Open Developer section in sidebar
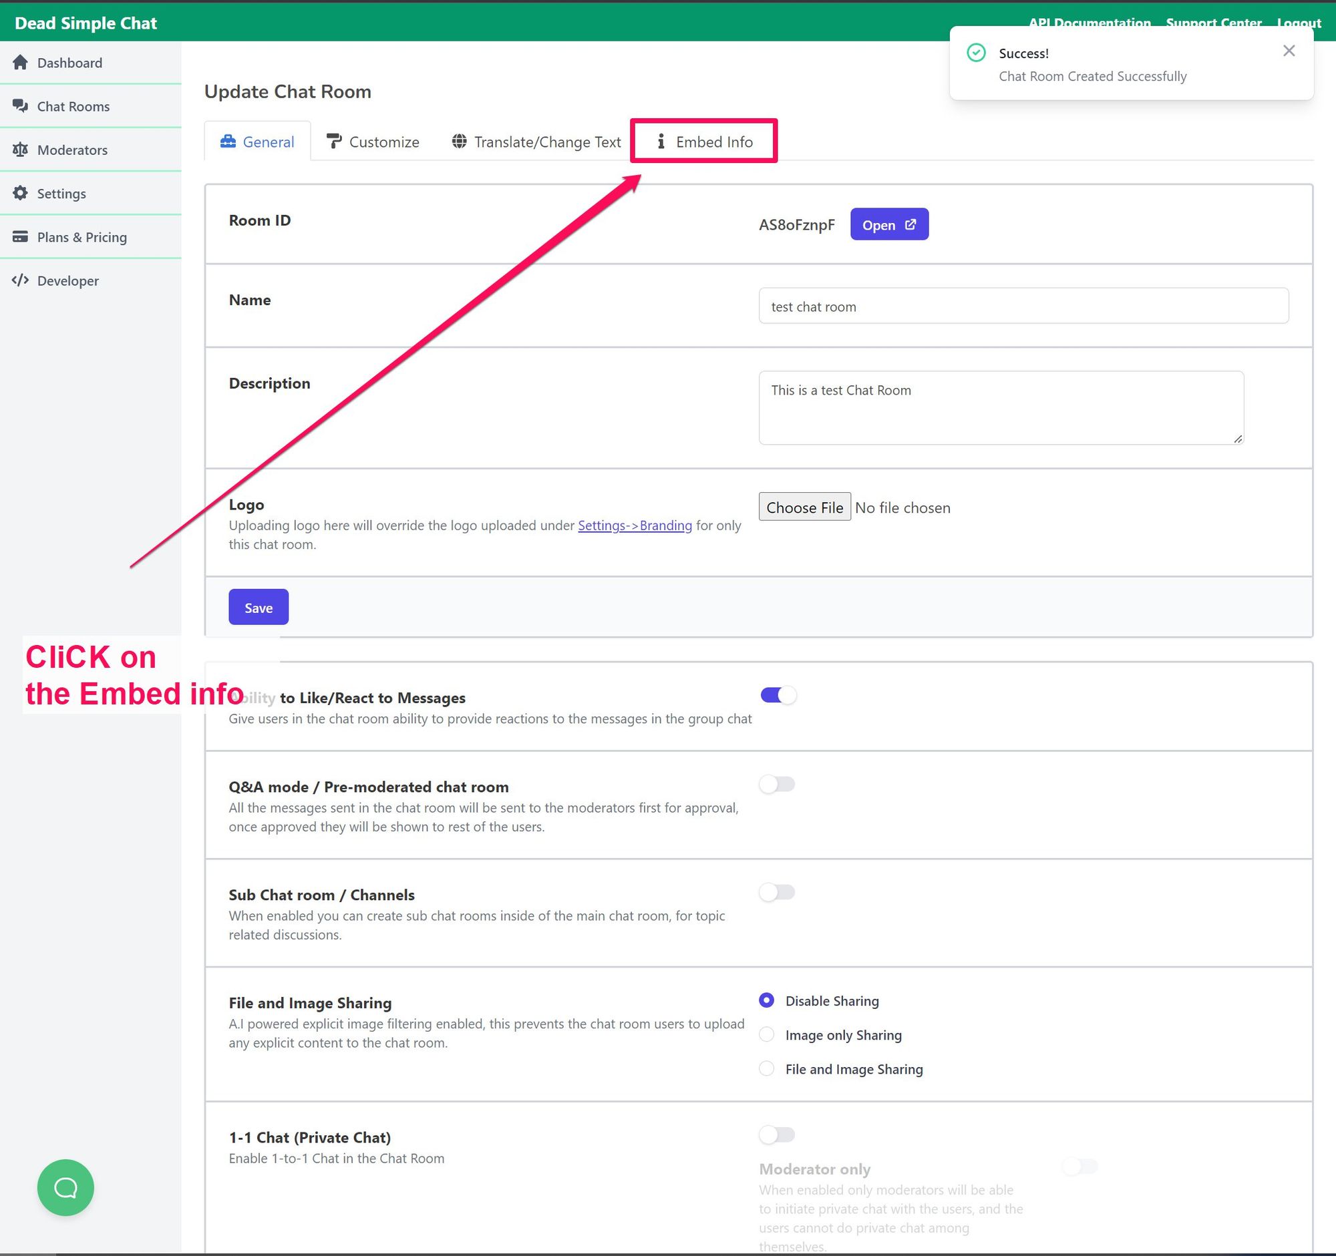The image size is (1336, 1256). 91,280
